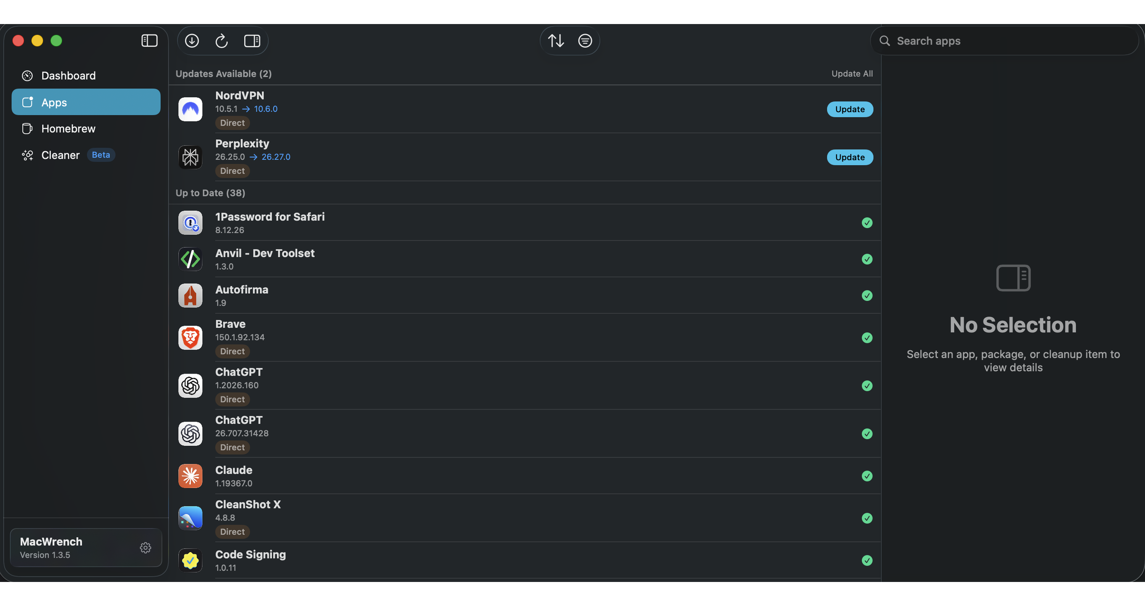This screenshot has width=1145, height=606.
Task: Click Claude version 1.19367.0
Action: click(x=234, y=484)
